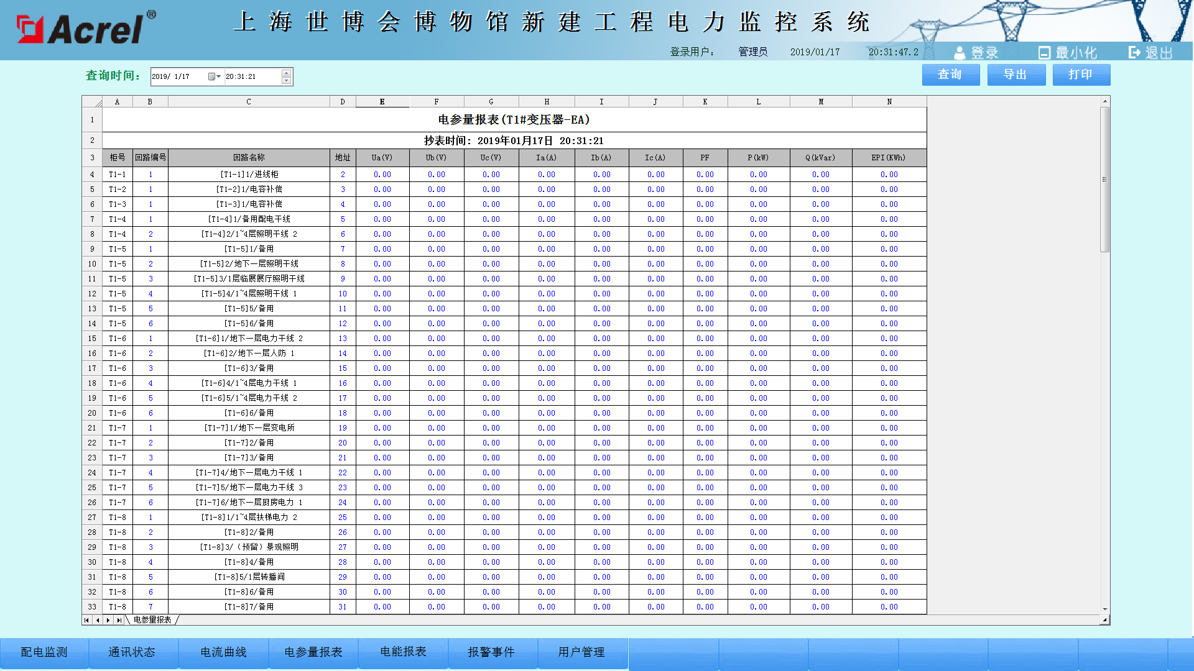Open the 电能报表 tab
Image resolution: width=1194 pixels, height=671 pixels.
404,652
